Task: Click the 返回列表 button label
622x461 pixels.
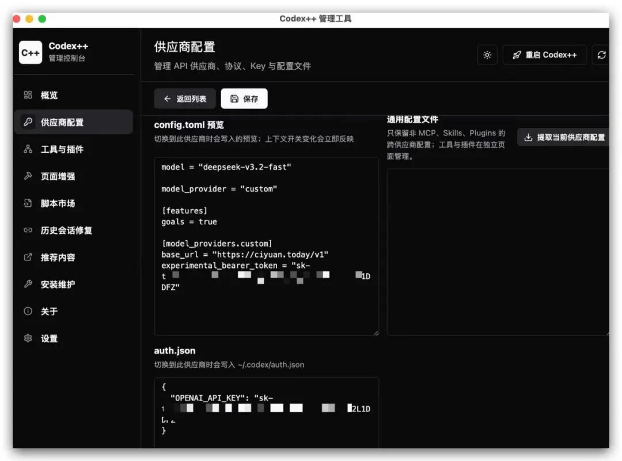Action: point(191,99)
